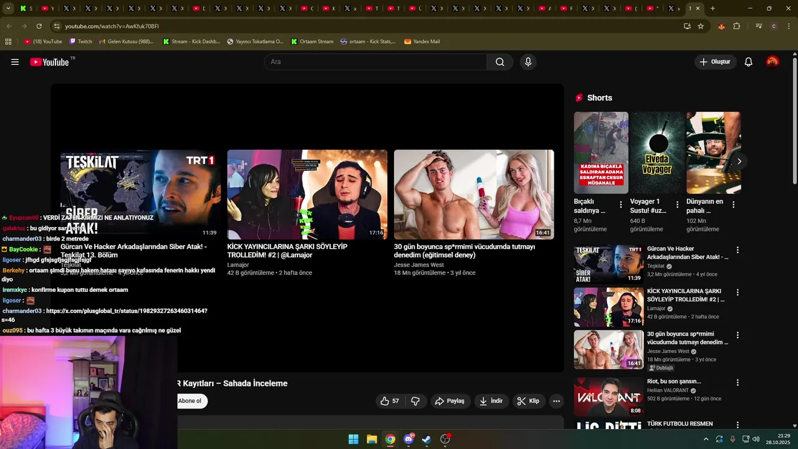Bookmark this page with the star icon
The image size is (798, 449).
(701, 26)
